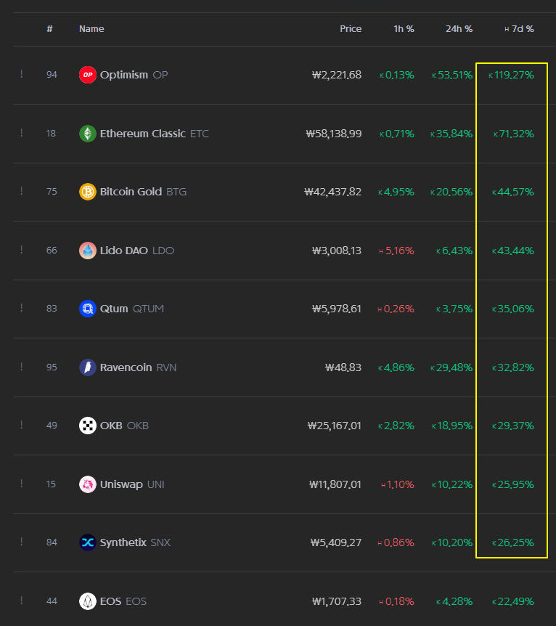Image resolution: width=556 pixels, height=626 pixels.
Task: Sort table by 24h % column
Action: 459,29
